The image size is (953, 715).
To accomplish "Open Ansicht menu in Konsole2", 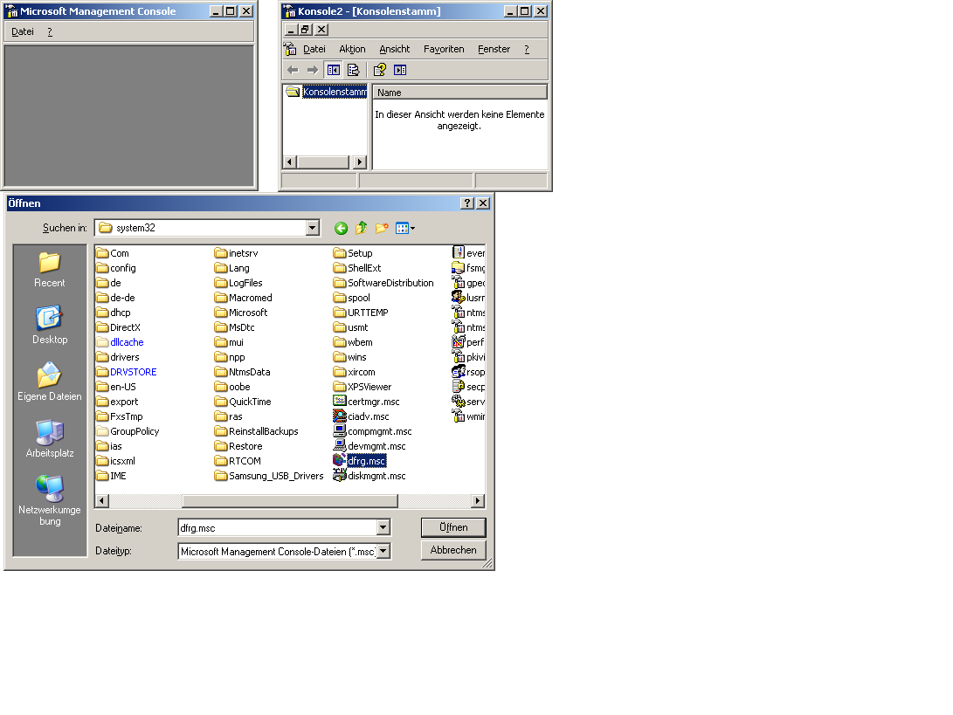I will (395, 49).
